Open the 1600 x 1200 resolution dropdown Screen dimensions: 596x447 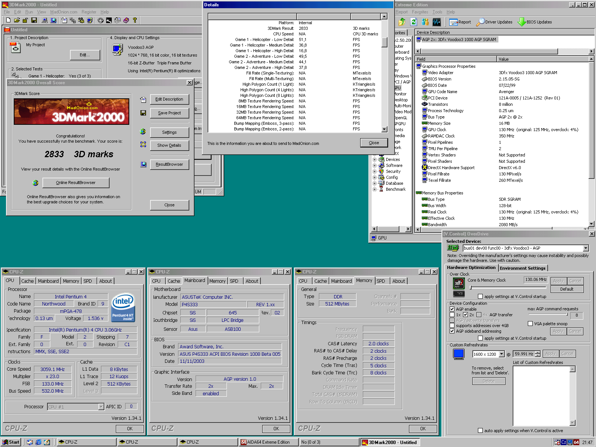502,354
